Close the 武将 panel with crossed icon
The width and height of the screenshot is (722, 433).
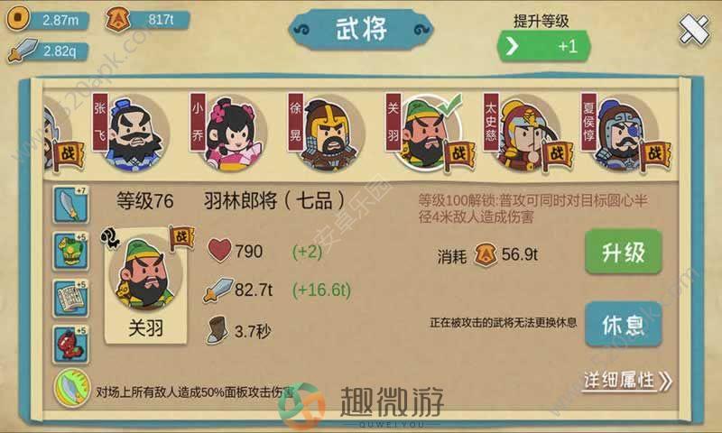click(x=694, y=30)
